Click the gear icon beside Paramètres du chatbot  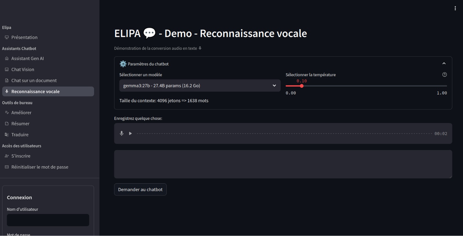(123, 64)
